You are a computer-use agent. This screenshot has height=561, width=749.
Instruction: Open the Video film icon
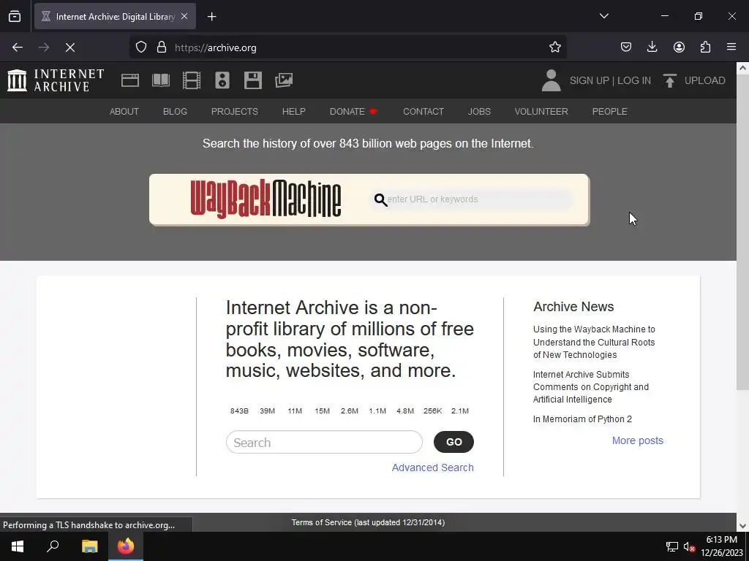(192, 80)
